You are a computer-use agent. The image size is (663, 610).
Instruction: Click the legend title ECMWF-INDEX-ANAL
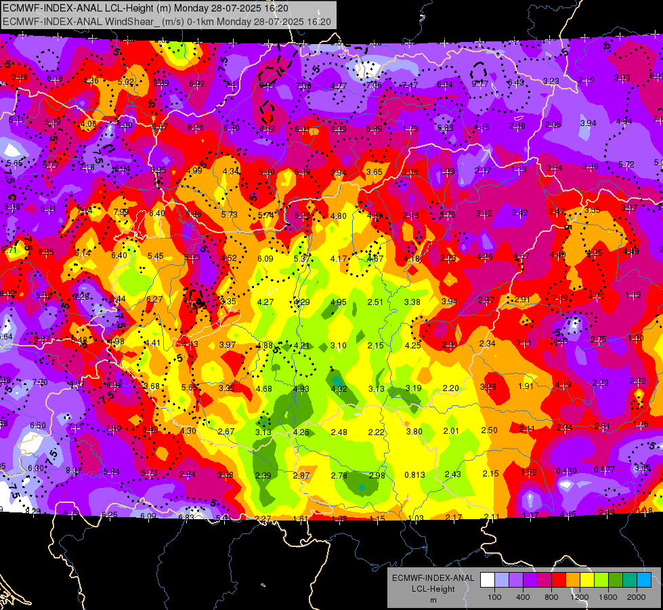(x=433, y=578)
